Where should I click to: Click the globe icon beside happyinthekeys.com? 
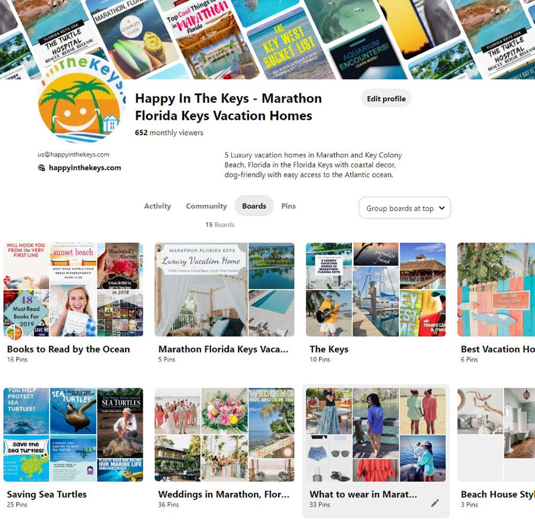coord(41,167)
